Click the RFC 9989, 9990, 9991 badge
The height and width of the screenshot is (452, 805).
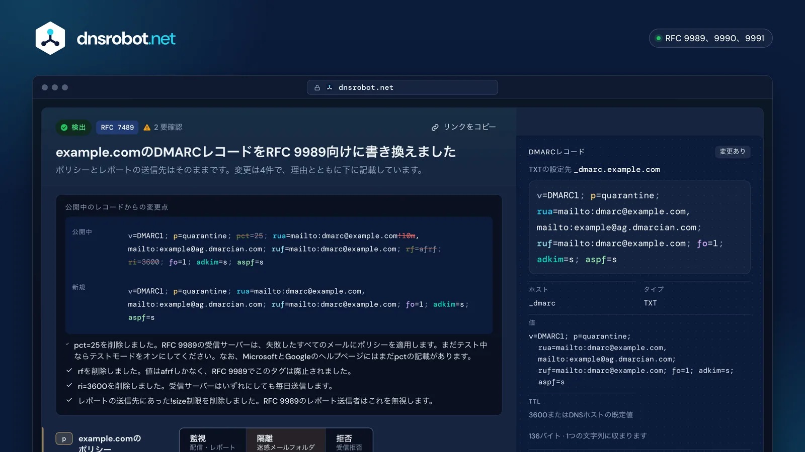[x=710, y=38]
